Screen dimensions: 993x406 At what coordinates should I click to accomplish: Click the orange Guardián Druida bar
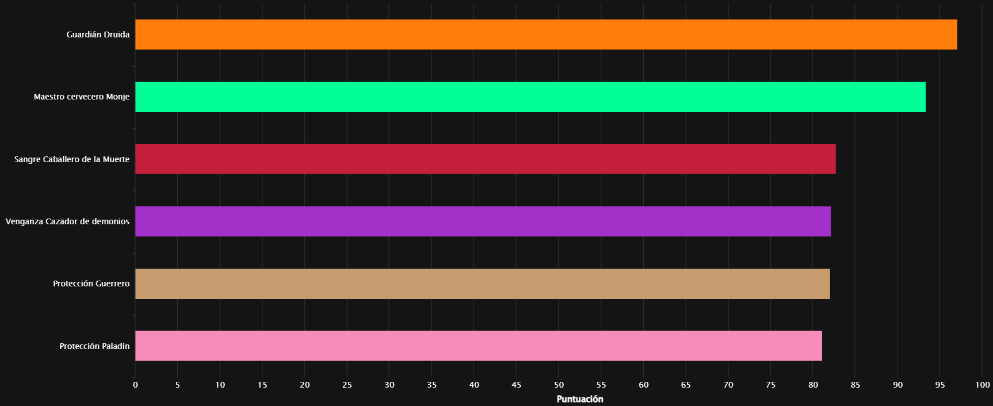coord(546,35)
